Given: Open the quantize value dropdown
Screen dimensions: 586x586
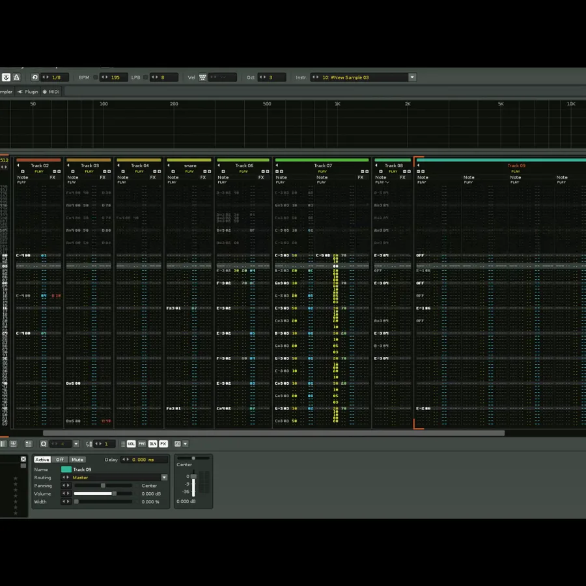Looking at the screenshot, I should coord(76,443).
